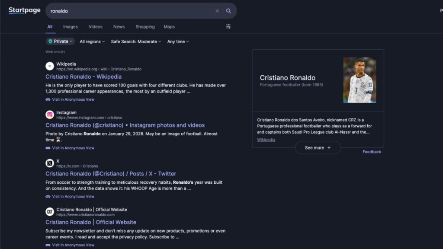This screenshot has width=443, height=249.
Task: Expand the All regions dropdown
Action: pos(91,41)
